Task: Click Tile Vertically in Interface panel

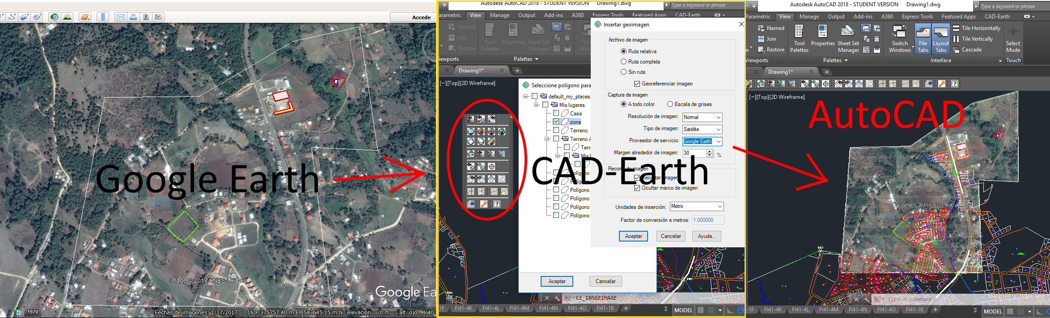Action: [973, 39]
